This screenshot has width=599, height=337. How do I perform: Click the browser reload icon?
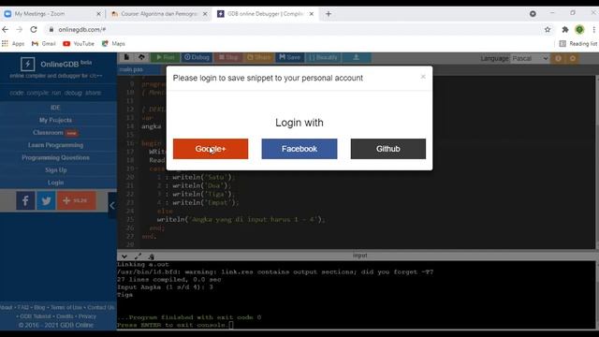pos(34,29)
